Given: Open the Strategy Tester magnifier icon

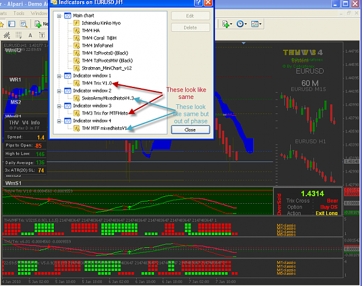Looking at the screenshot, I should [x=23, y=24].
